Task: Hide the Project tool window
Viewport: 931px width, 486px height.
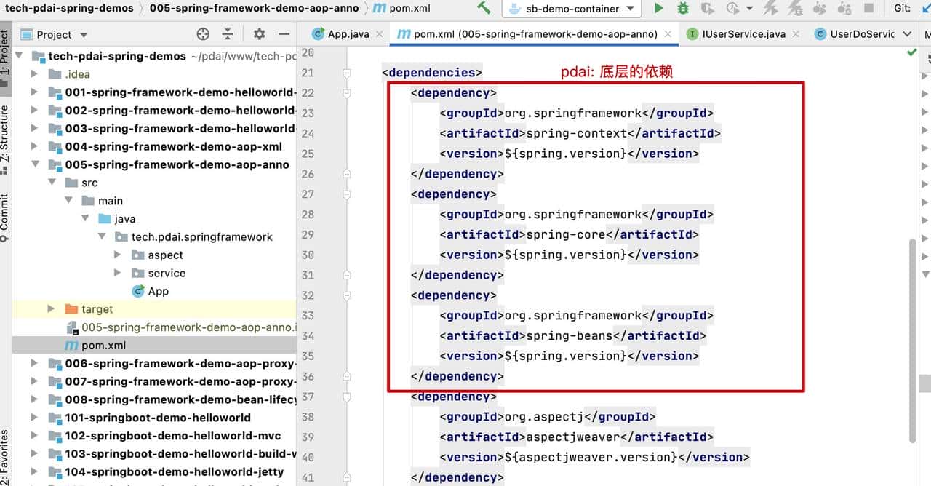Action: click(x=284, y=34)
